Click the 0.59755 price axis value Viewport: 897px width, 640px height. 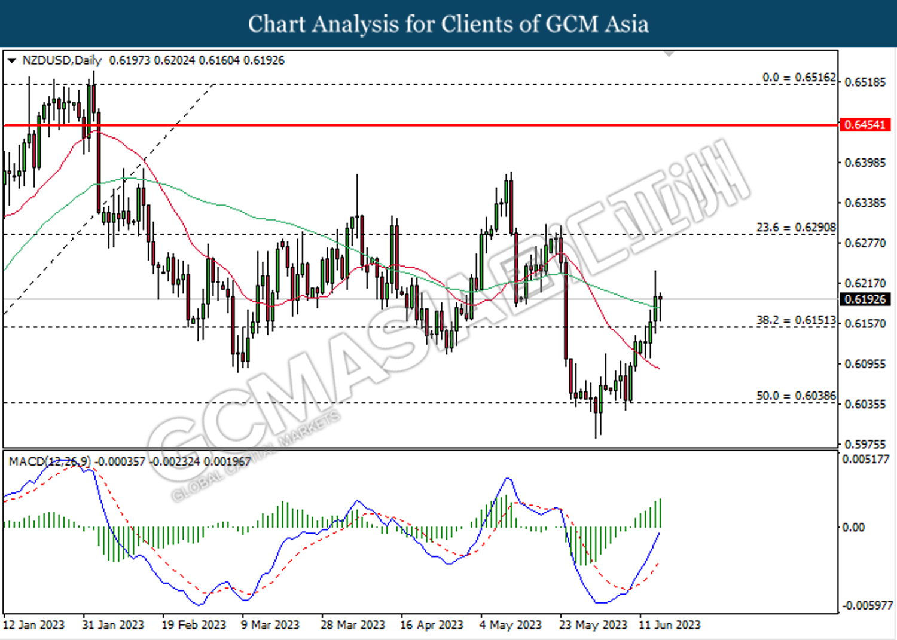865,444
